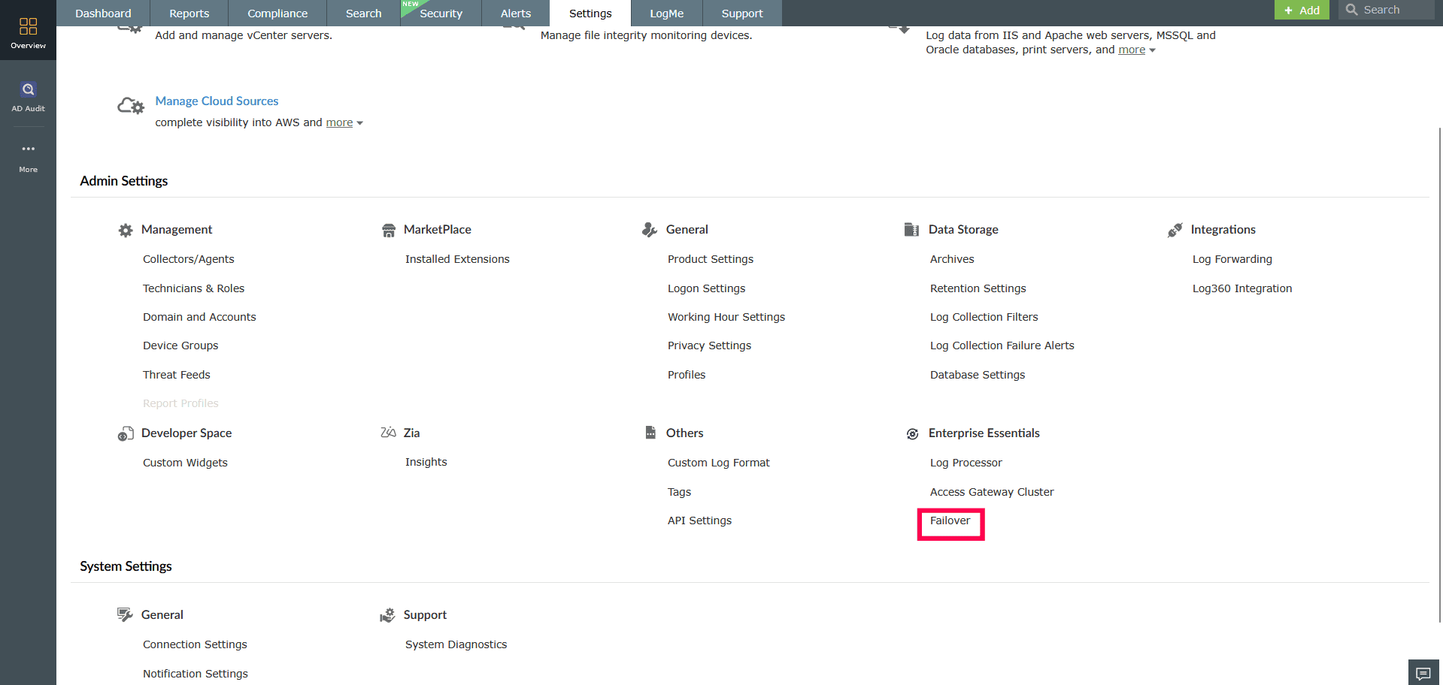Open the Alerts tab
This screenshot has width=1443, height=685.
516,14
